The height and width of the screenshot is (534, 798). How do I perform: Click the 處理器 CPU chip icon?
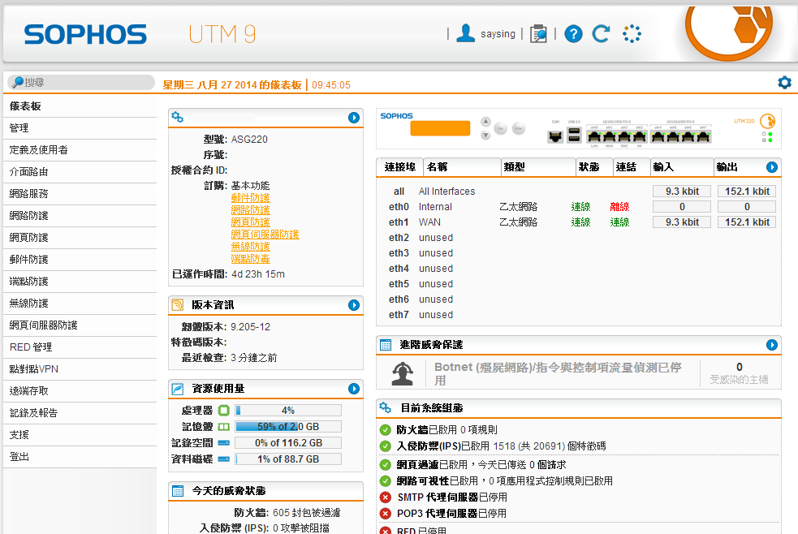[223, 410]
